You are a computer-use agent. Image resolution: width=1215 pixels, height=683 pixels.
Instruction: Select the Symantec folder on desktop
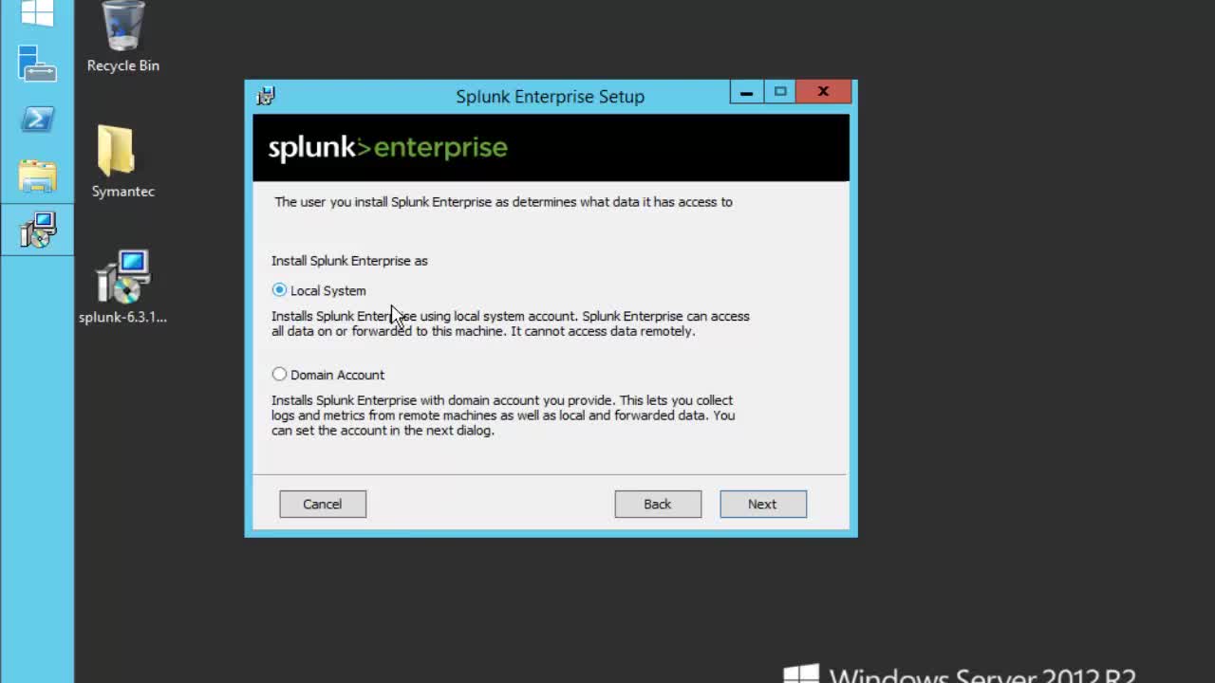(123, 161)
